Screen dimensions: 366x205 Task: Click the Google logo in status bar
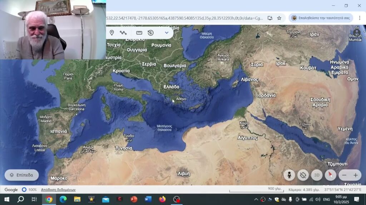coord(11,190)
